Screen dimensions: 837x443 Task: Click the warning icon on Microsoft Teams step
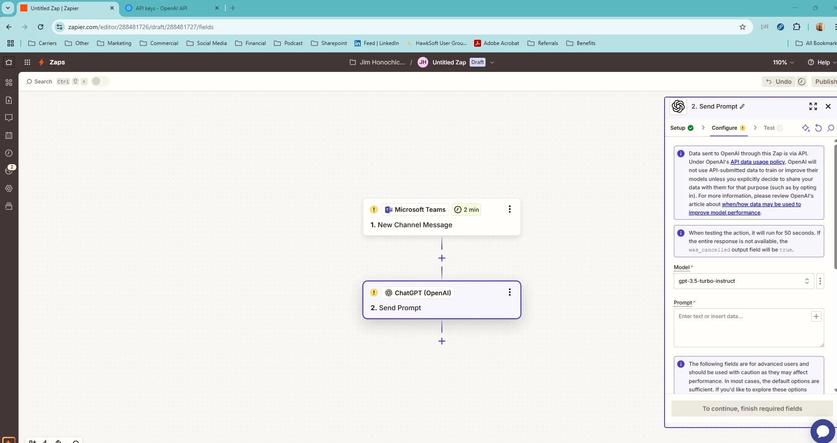[x=374, y=210]
